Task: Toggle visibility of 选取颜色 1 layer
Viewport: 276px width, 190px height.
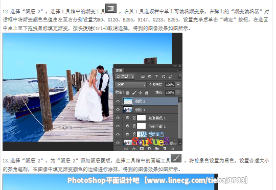Action: click(x=118, y=117)
